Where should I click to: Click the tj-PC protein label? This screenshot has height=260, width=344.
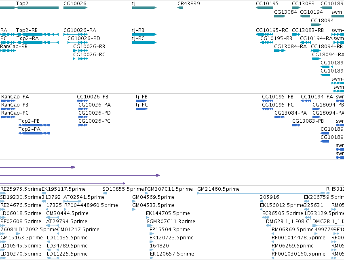pos(142,105)
